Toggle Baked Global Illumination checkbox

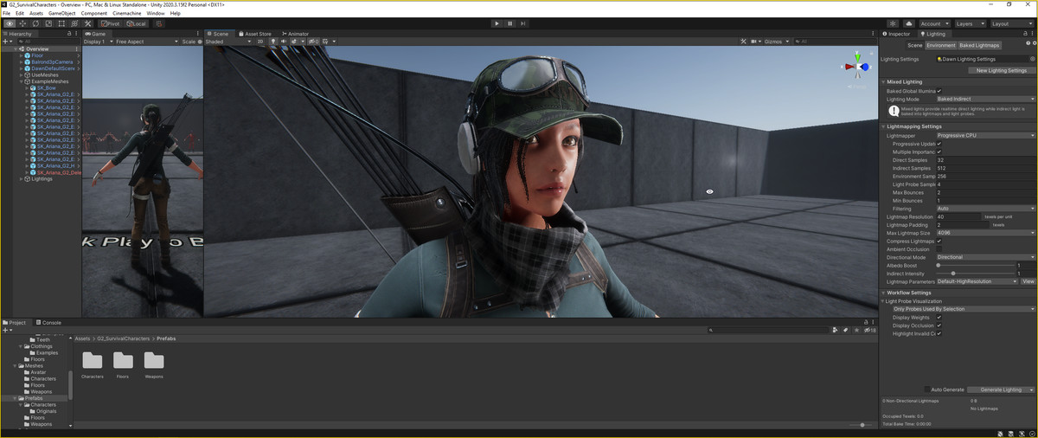[x=939, y=91]
